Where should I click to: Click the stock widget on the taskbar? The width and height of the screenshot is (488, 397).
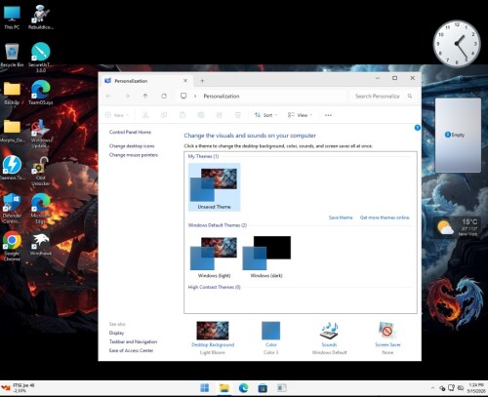tap(19, 387)
